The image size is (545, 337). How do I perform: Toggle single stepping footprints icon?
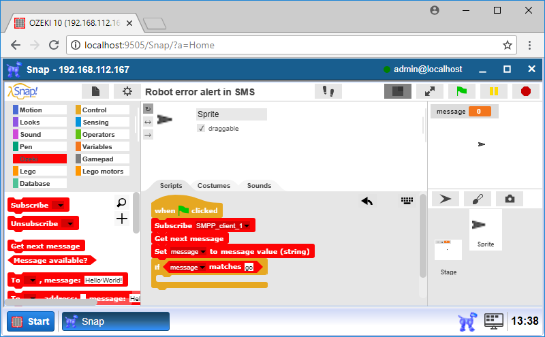coord(328,91)
